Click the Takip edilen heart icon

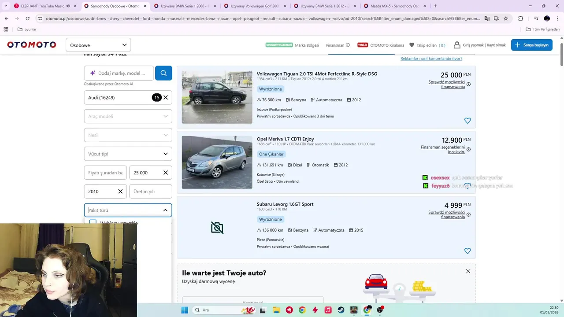pyautogui.click(x=412, y=45)
